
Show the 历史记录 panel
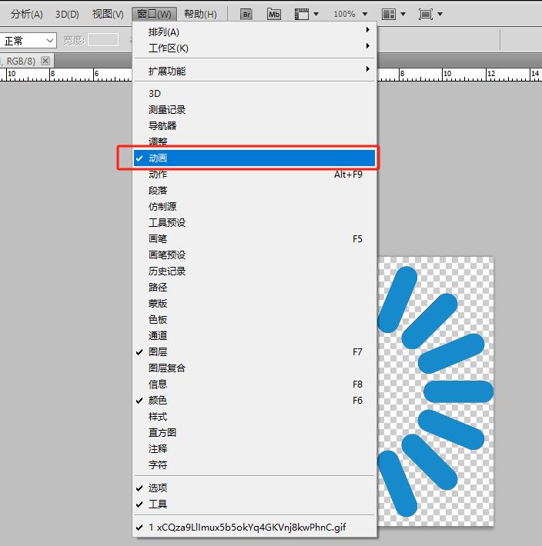(x=254, y=271)
